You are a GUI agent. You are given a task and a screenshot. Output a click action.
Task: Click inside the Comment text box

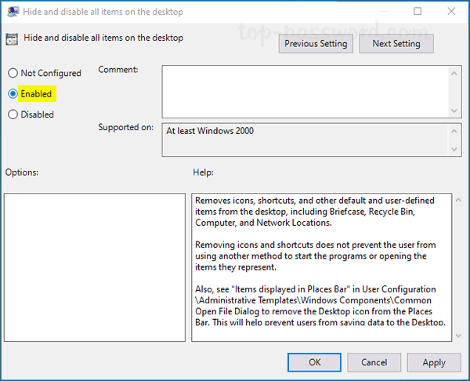tap(304, 90)
